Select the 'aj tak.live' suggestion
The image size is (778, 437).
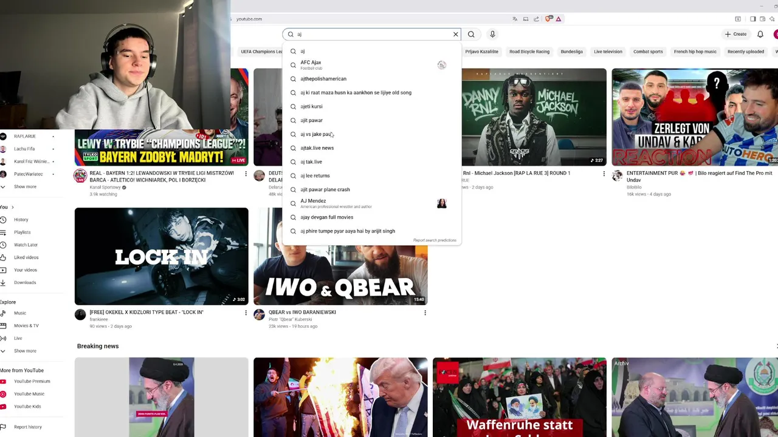(371, 162)
